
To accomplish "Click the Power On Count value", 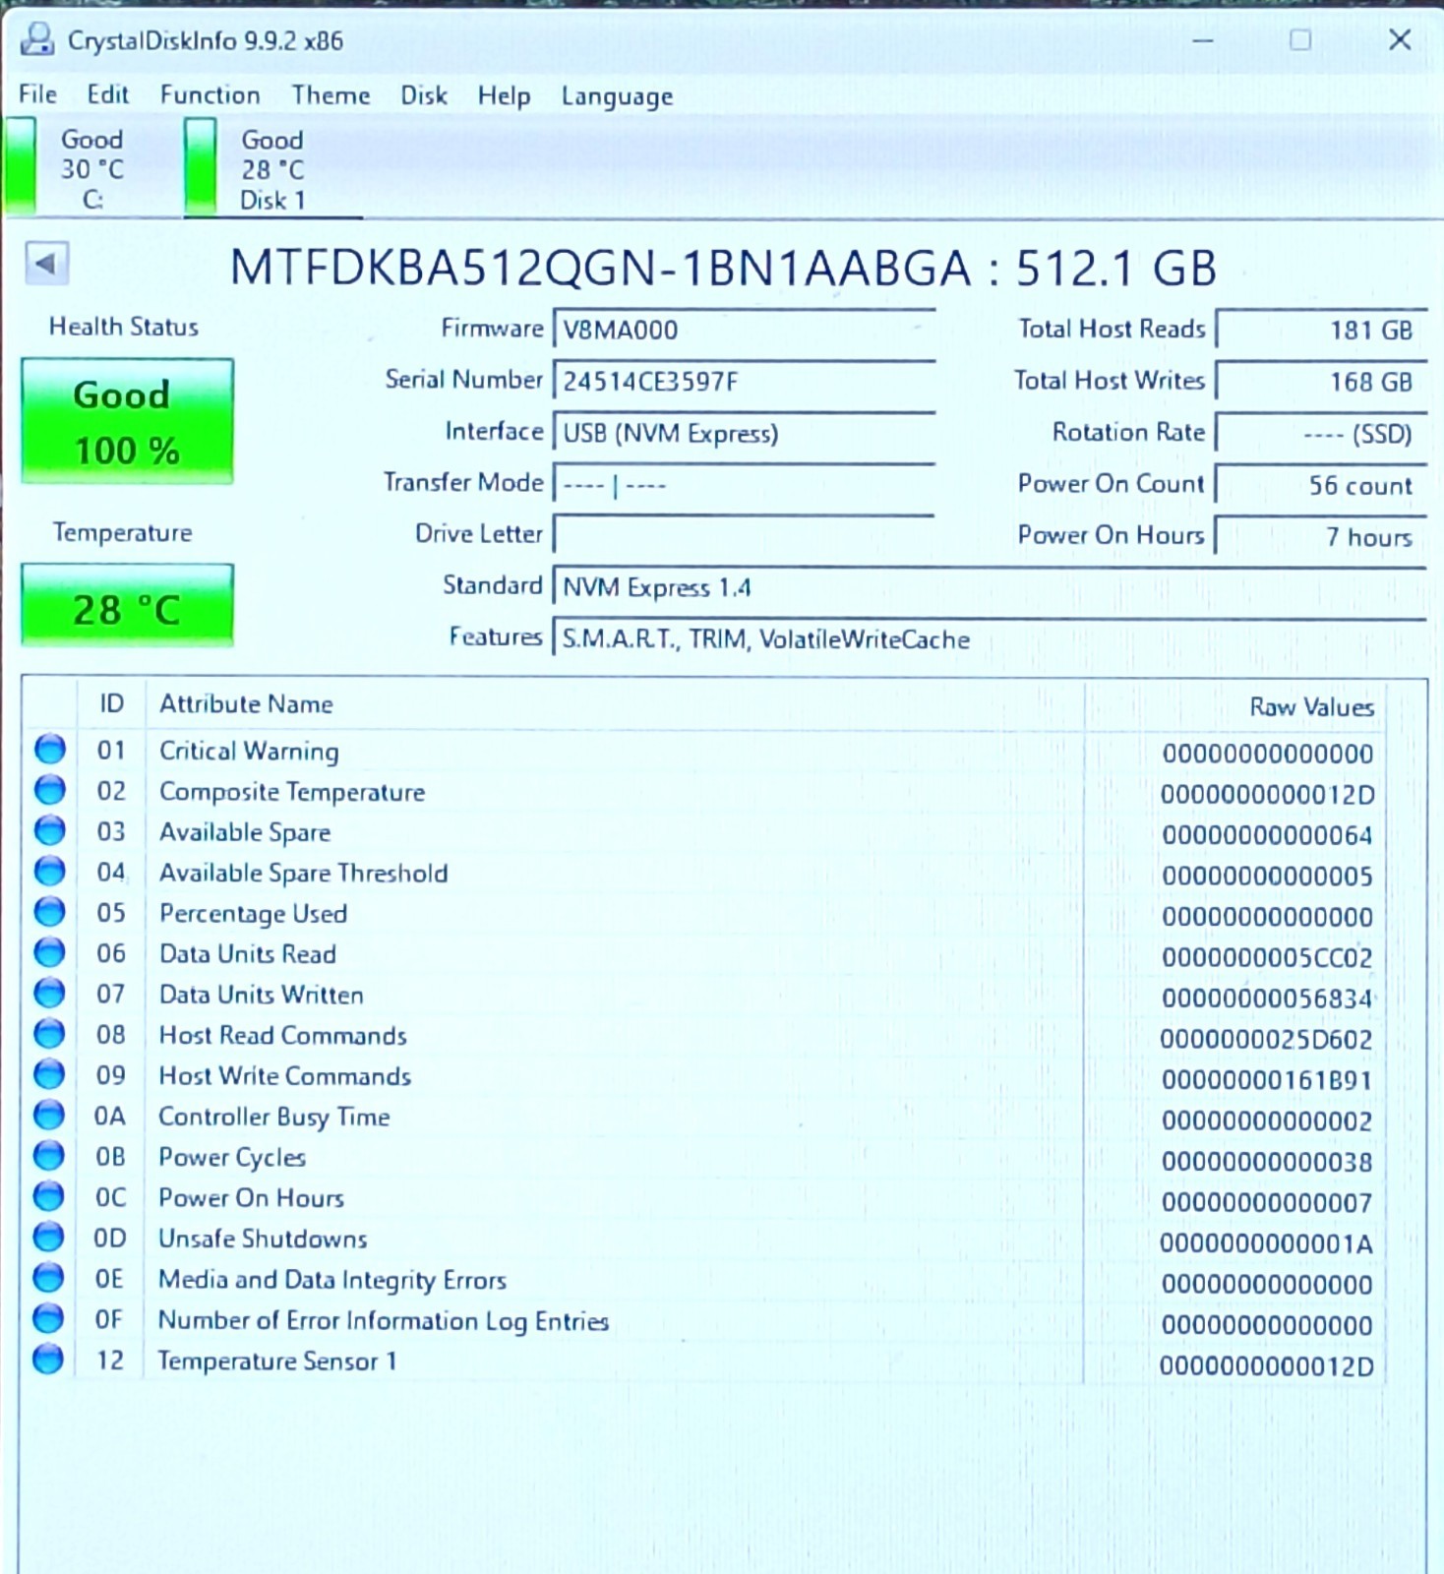I will [1321, 485].
